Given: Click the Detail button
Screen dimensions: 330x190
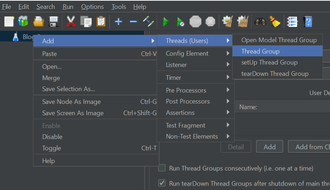Looking at the screenshot, I should pos(236,147).
